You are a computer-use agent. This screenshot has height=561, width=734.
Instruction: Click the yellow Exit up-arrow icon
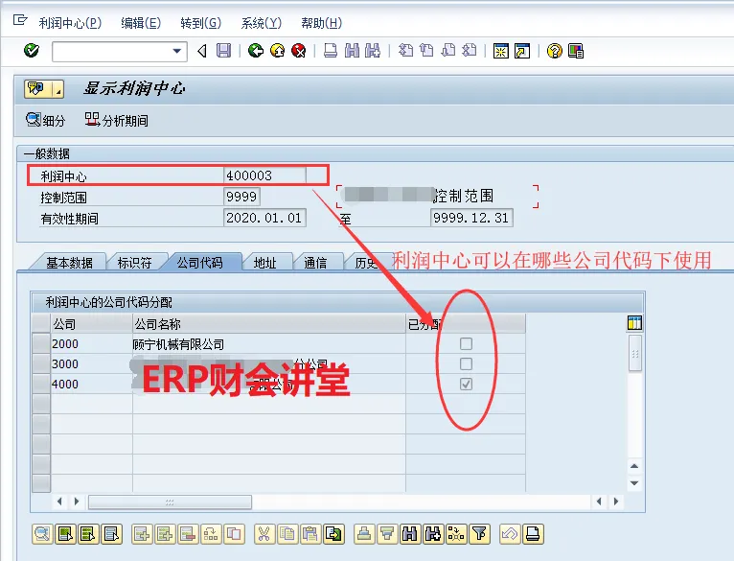click(x=277, y=51)
